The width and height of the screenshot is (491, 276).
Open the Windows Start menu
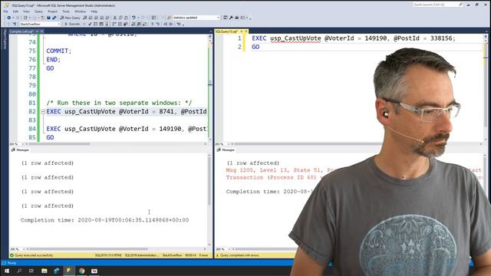coord(7,271)
